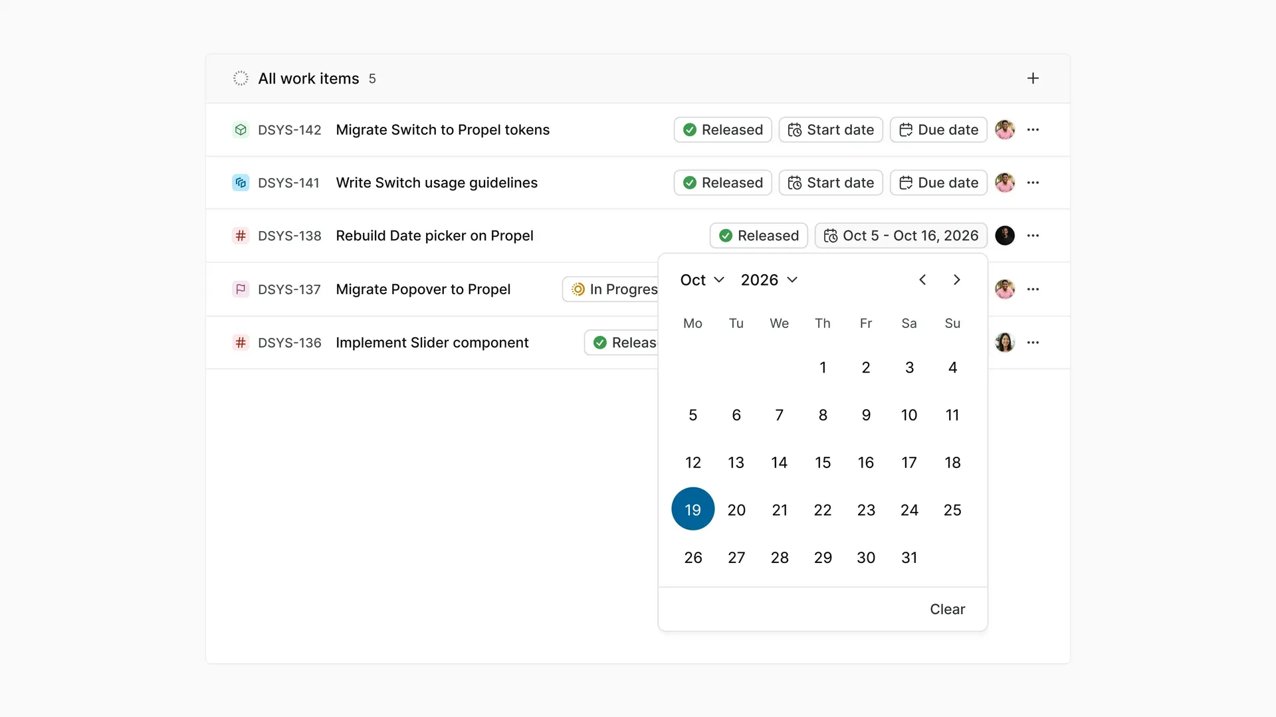Set Start date for DSYS-141
The height and width of the screenshot is (717, 1276).
point(831,183)
